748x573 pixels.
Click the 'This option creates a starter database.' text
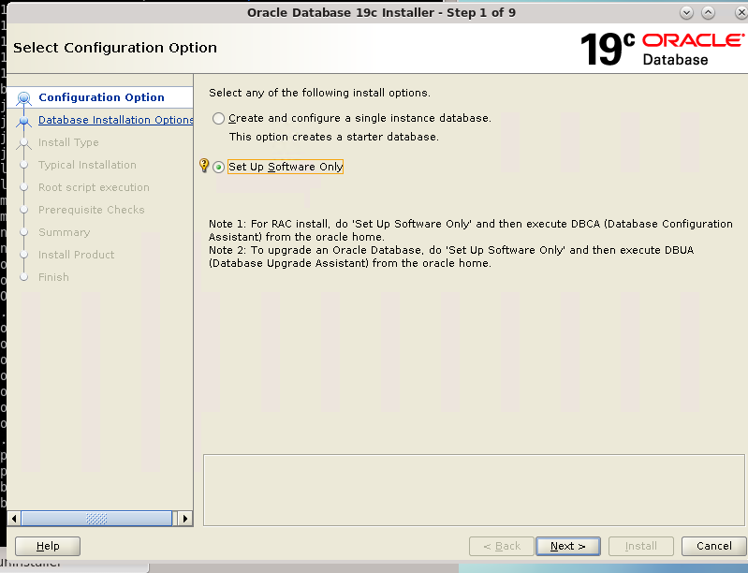[334, 137]
